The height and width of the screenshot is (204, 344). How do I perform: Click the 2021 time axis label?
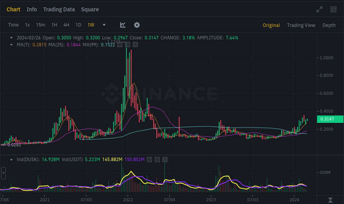pos(45,200)
